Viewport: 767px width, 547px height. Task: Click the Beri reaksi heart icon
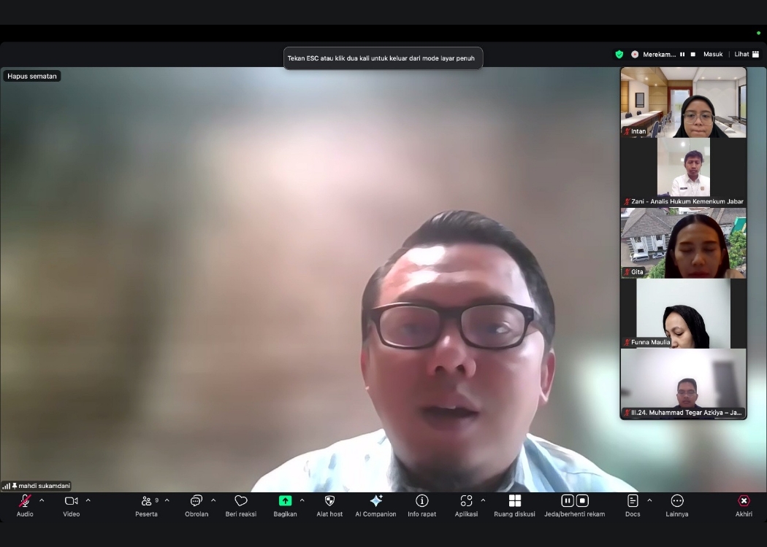(x=240, y=501)
